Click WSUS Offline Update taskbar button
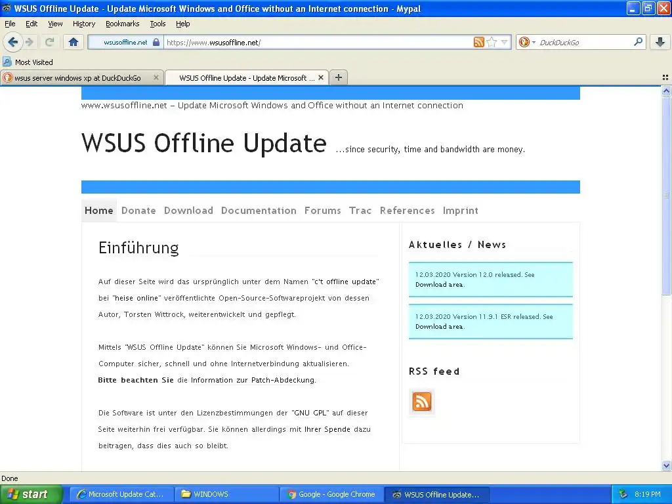 (436, 494)
